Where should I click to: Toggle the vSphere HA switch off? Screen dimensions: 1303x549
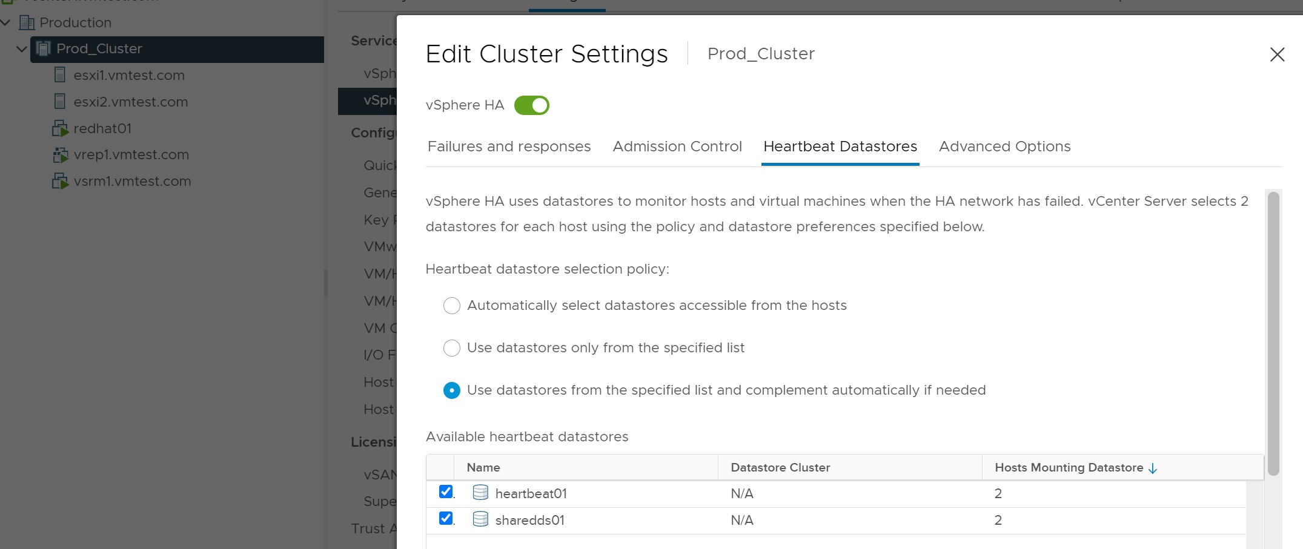(x=531, y=105)
